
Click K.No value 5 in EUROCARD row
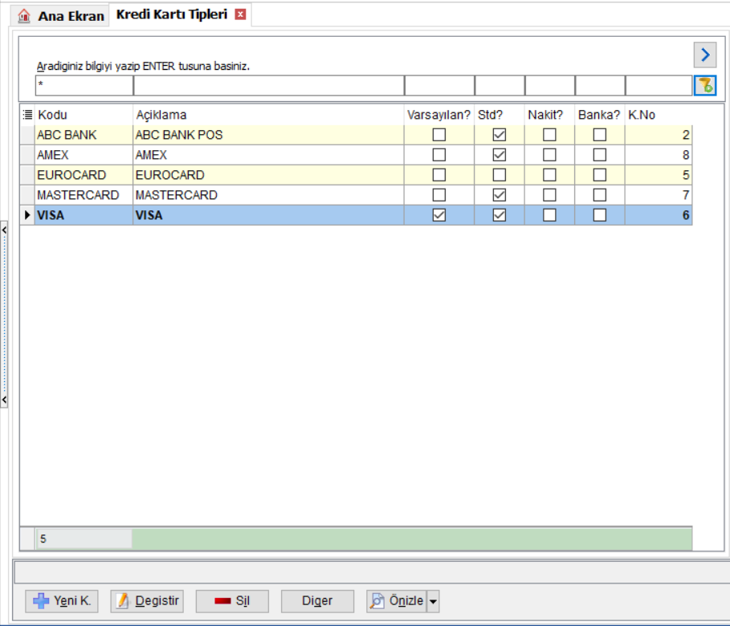click(659, 175)
